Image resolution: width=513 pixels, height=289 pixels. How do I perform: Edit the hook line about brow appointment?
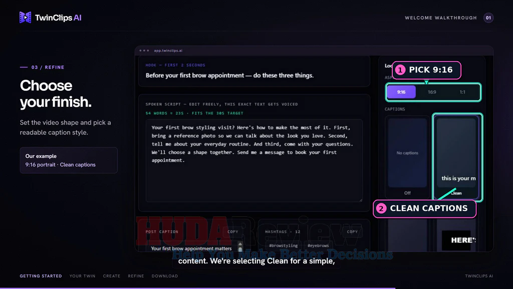229,75
